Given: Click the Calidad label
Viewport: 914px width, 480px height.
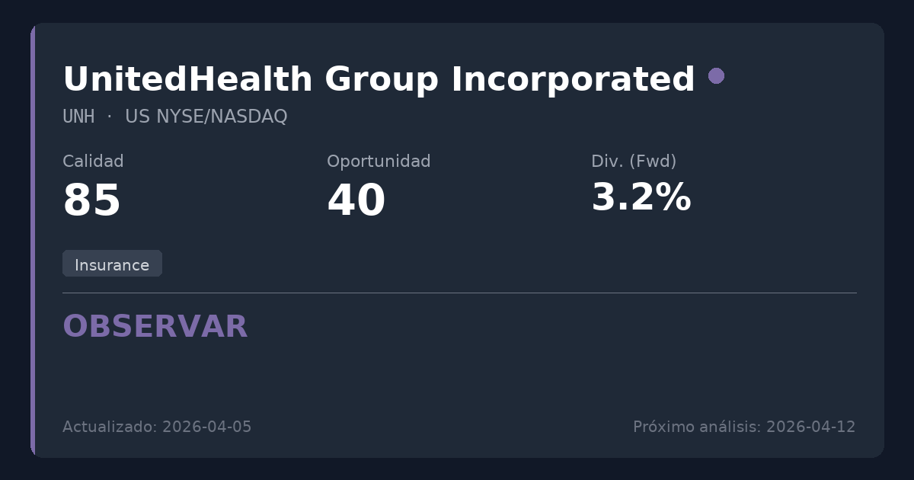Looking at the screenshot, I should [93, 162].
